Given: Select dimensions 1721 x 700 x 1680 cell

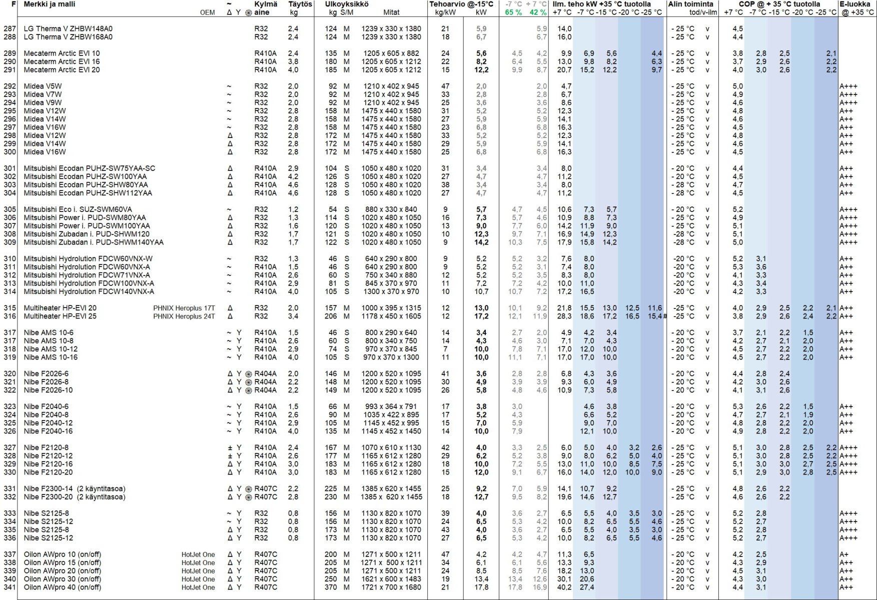Looking at the screenshot, I should (x=391, y=587).
